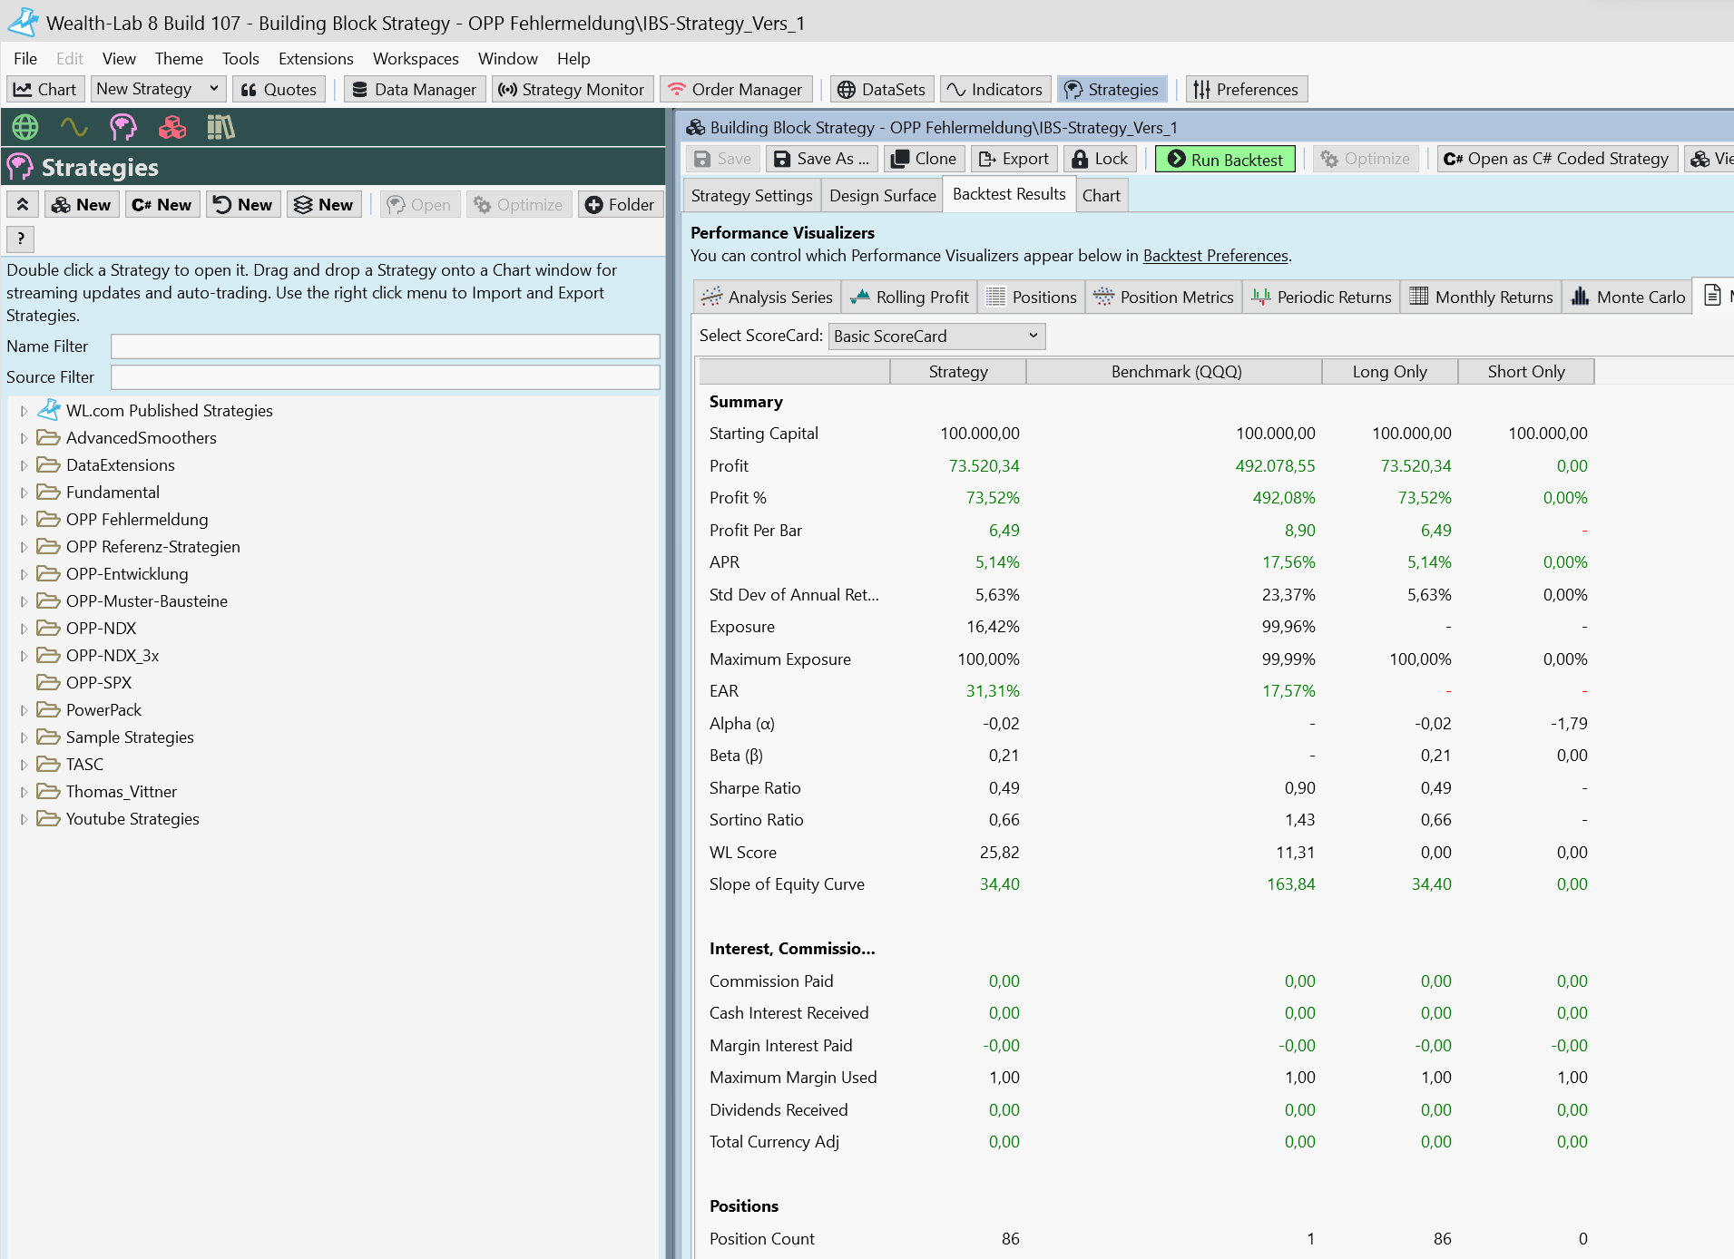Expand OPP Fehlermeldung folder
This screenshot has width=1734, height=1259.
(24, 520)
